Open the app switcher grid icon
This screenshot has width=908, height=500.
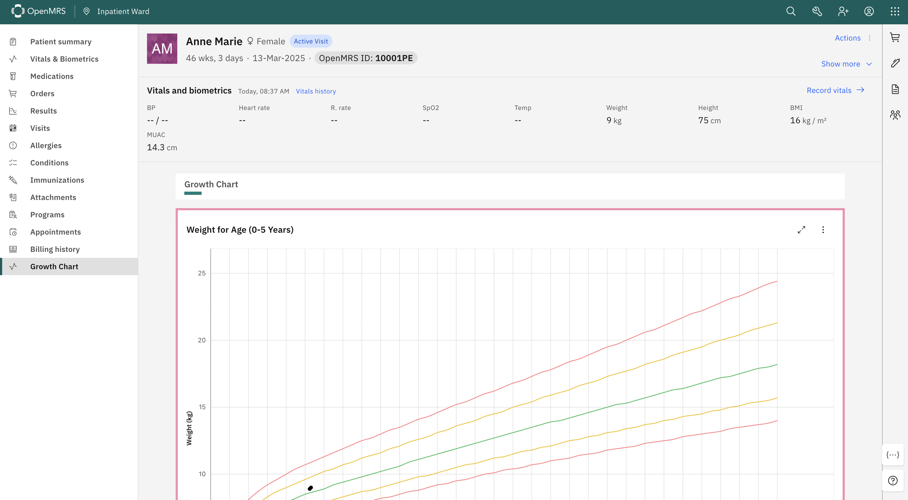894,12
